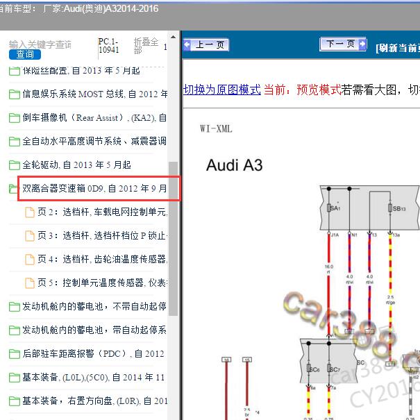Click left arrow icon on 上一页 button

coord(187,44)
